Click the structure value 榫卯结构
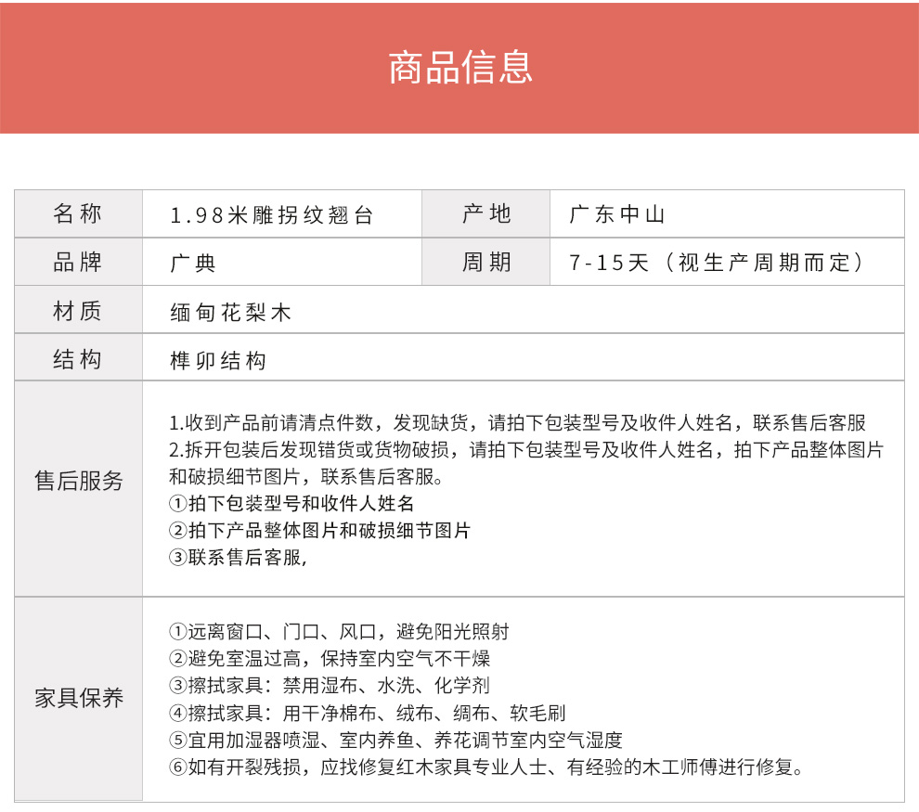The height and width of the screenshot is (812, 919). (218, 360)
